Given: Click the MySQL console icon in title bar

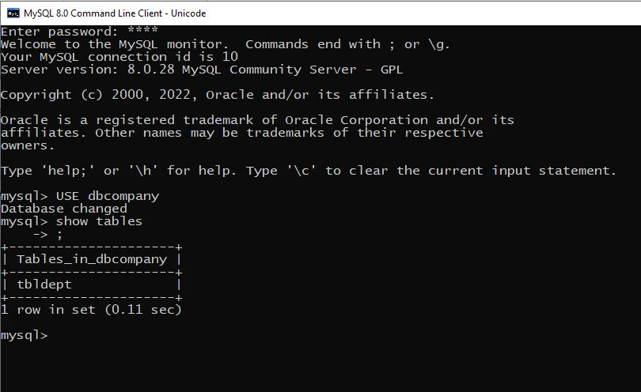Looking at the screenshot, I should pos(13,13).
